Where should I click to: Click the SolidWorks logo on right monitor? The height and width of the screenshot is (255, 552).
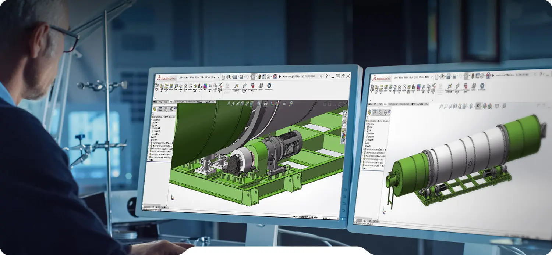click(381, 78)
